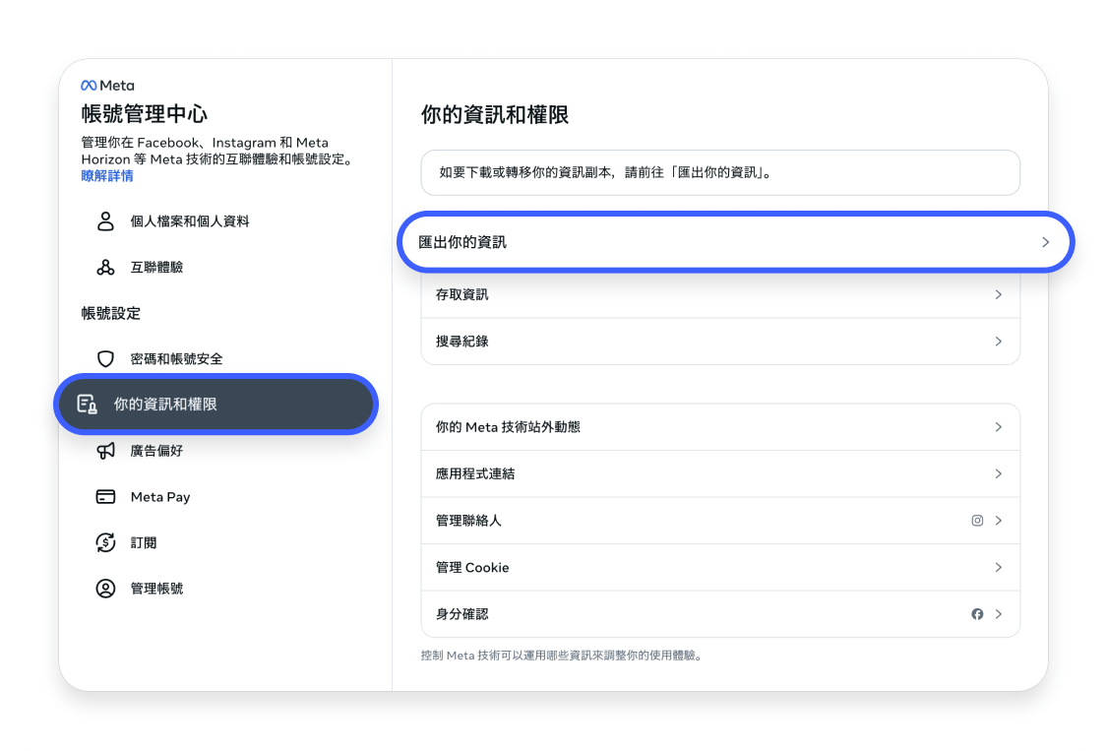The image size is (1107, 751).
Task: Select the megaphone icon next to 廣告偏好
Action: pyautogui.click(x=105, y=450)
